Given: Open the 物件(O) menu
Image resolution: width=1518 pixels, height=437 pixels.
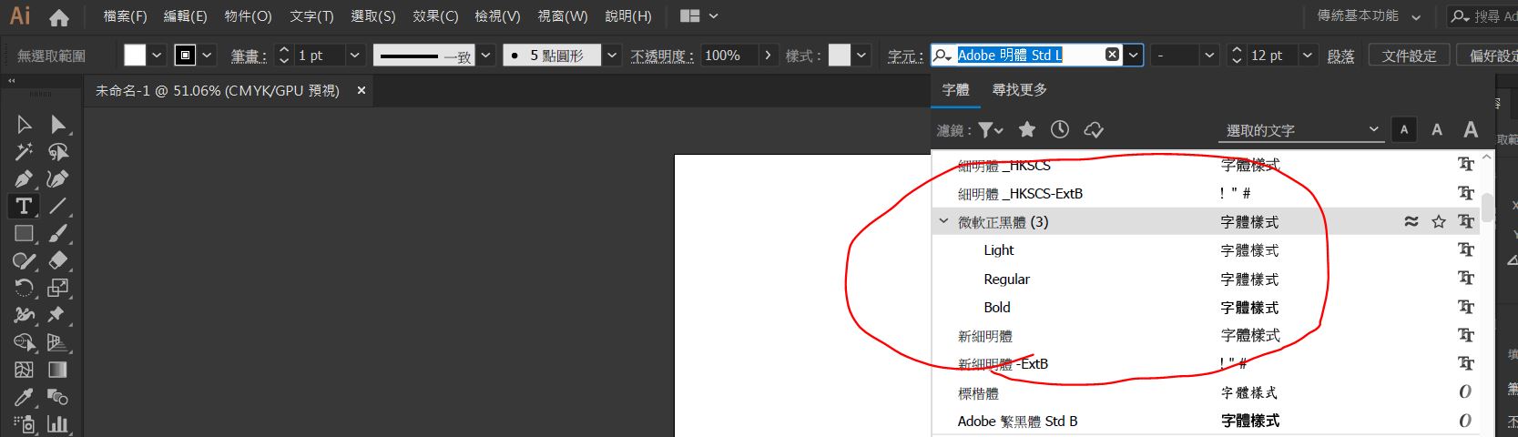Looking at the screenshot, I should (x=248, y=16).
